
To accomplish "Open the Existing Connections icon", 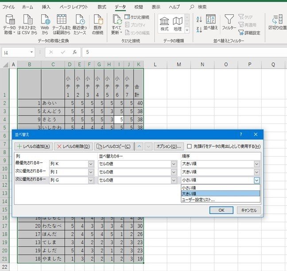I will 98,24.
